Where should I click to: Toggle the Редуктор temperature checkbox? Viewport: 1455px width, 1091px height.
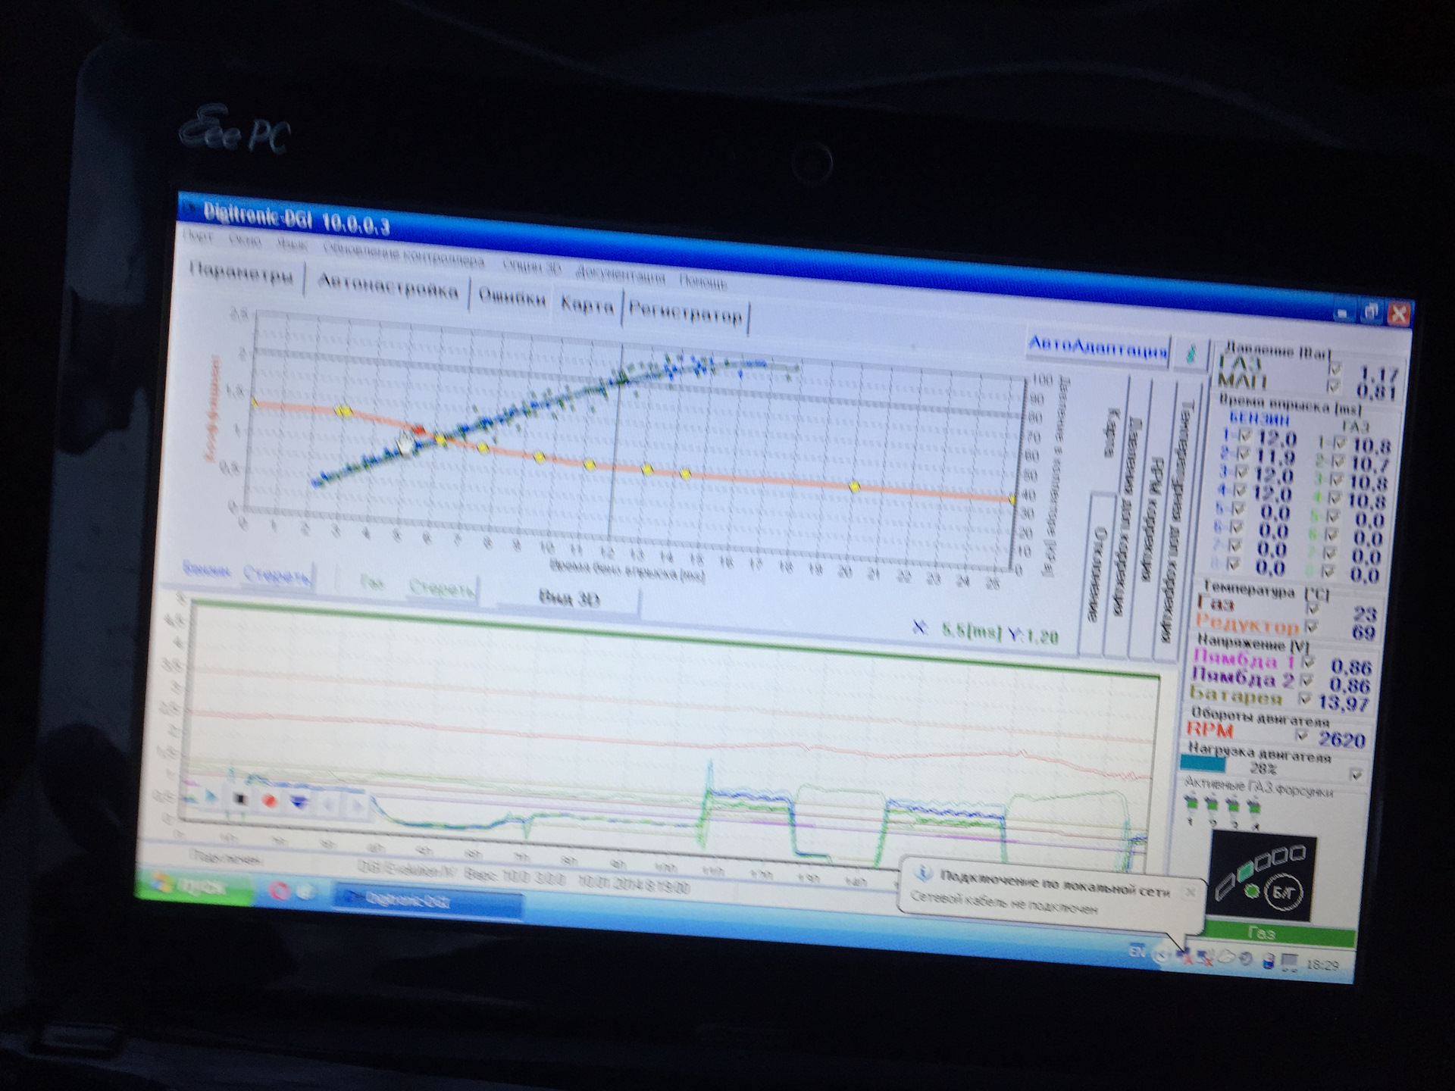(1312, 627)
